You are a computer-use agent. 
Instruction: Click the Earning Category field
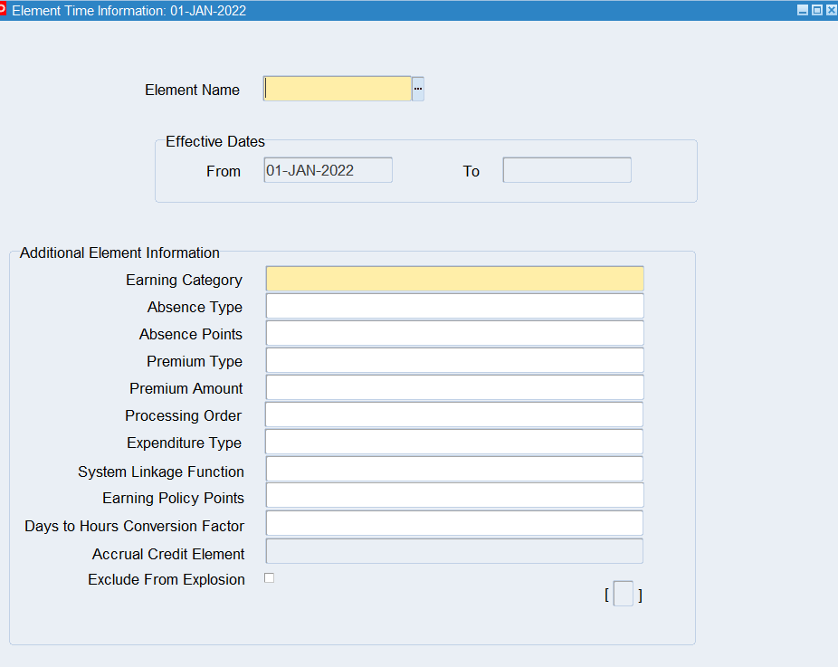454,279
